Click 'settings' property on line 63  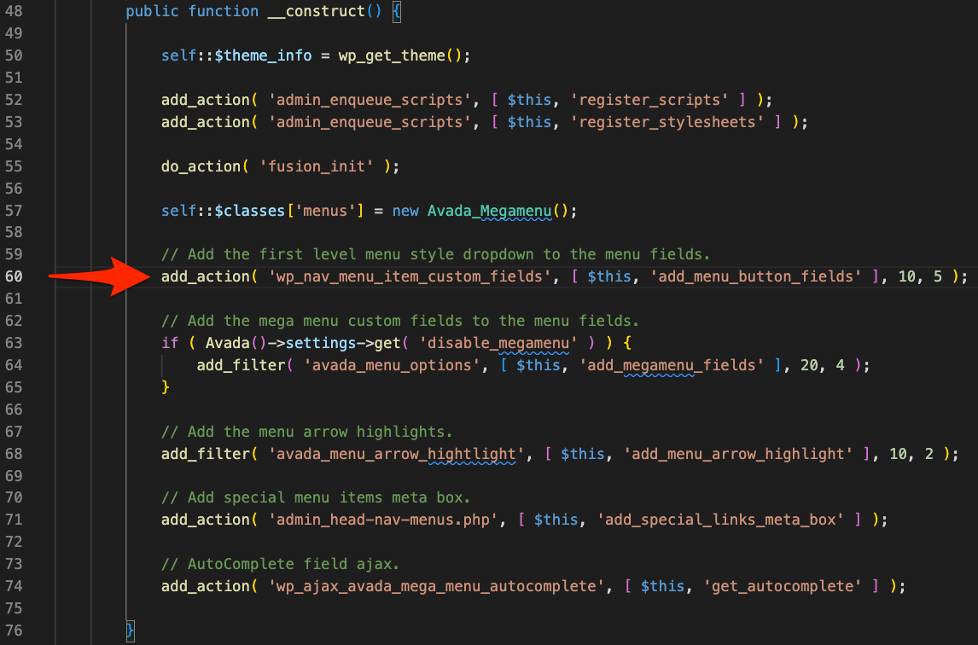pyautogui.click(x=321, y=343)
